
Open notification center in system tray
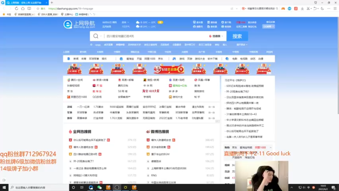click(x=333, y=188)
